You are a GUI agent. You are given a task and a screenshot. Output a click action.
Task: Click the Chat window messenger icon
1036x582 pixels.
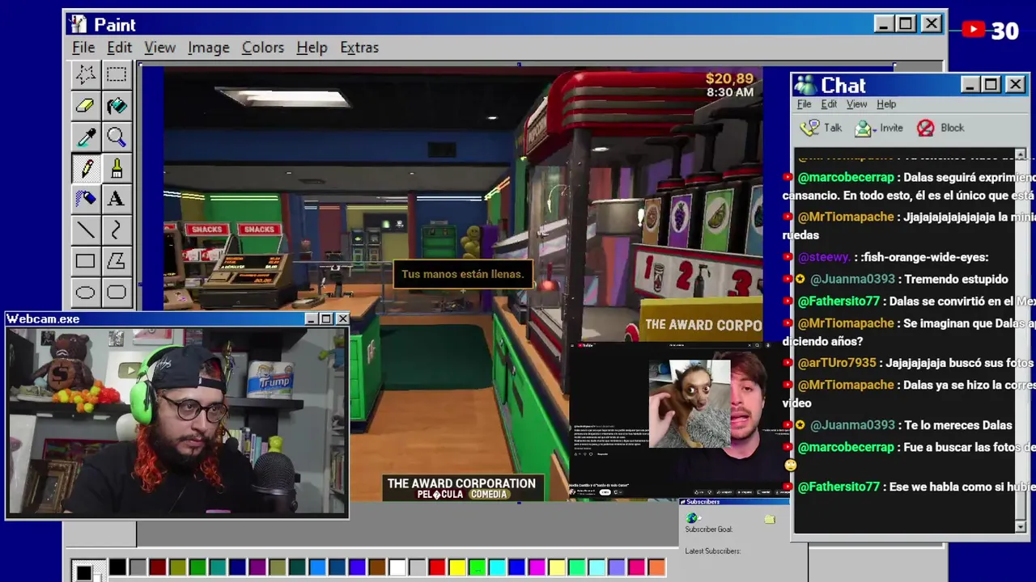point(805,85)
